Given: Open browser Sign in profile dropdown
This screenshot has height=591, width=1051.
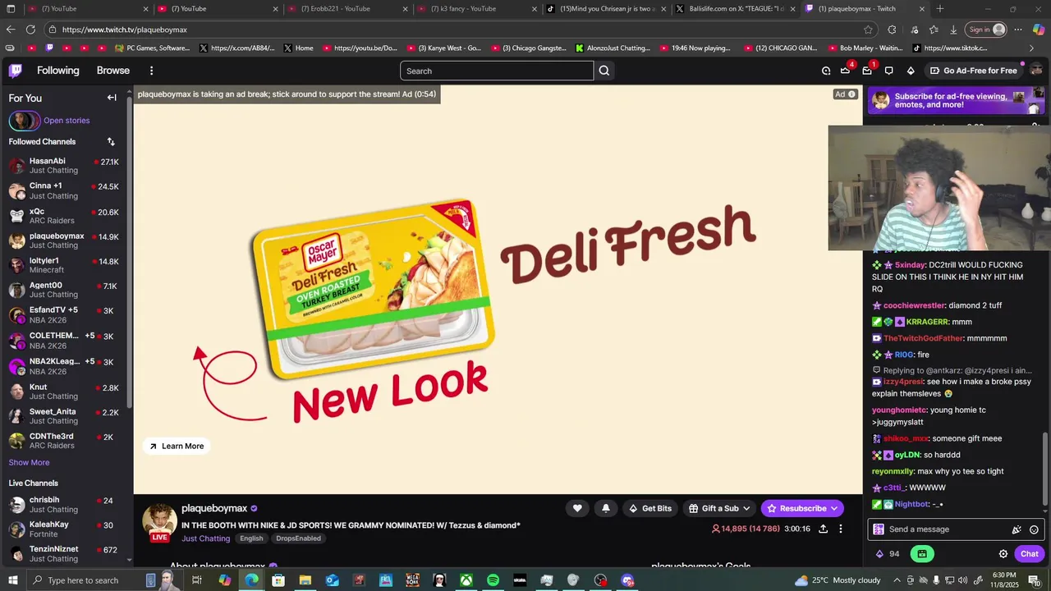Looking at the screenshot, I should [986, 30].
